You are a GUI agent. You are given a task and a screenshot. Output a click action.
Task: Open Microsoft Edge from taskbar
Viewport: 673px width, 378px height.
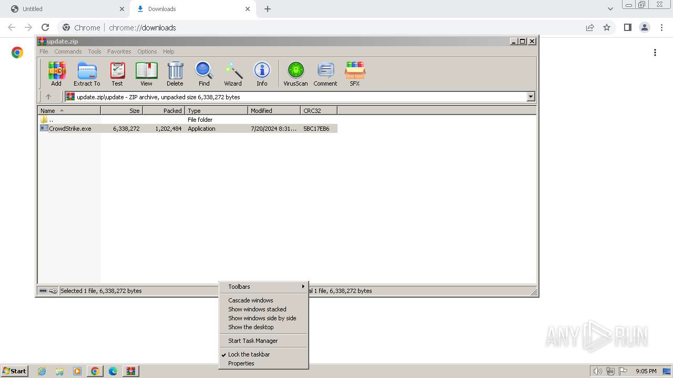pos(113,371)
